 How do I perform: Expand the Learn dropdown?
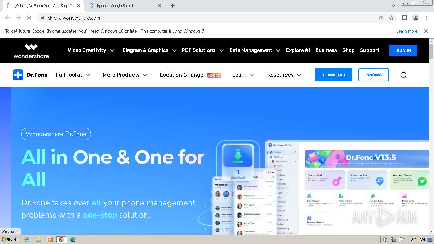click(x=243, y=75)
